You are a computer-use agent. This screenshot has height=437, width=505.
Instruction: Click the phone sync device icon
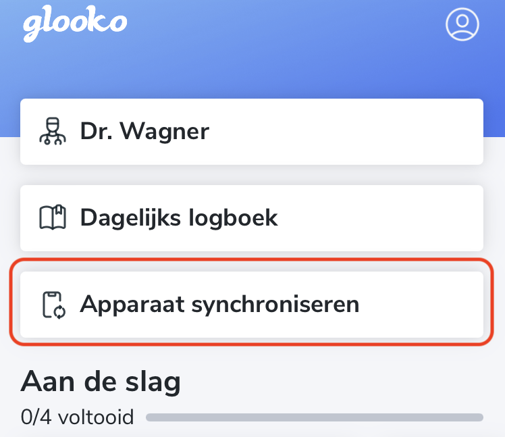(54, 305)
